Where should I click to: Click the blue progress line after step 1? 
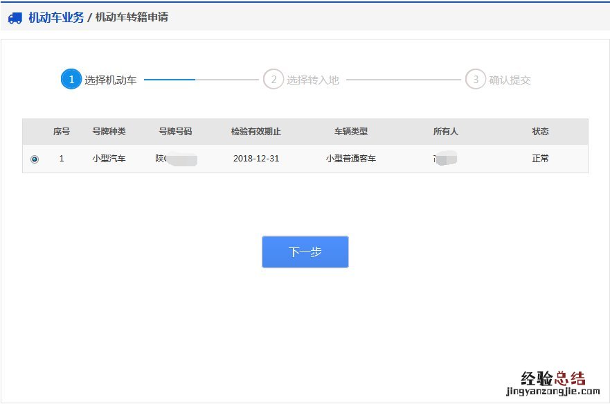170,80
